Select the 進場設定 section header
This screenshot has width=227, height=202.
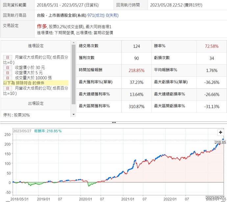coord(36,46)
